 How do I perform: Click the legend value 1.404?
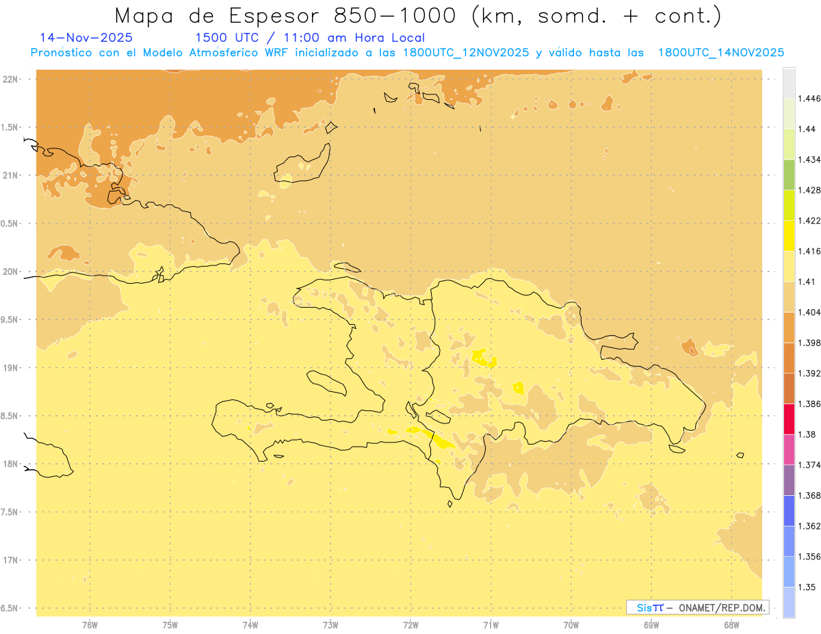tap(809, 313)
